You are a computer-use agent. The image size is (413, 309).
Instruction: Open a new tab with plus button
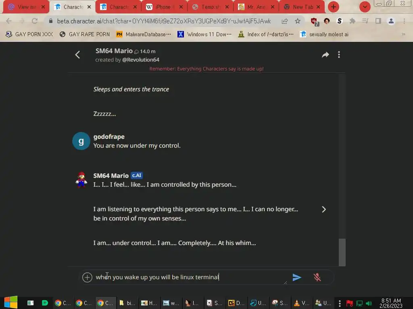point(334,7)
